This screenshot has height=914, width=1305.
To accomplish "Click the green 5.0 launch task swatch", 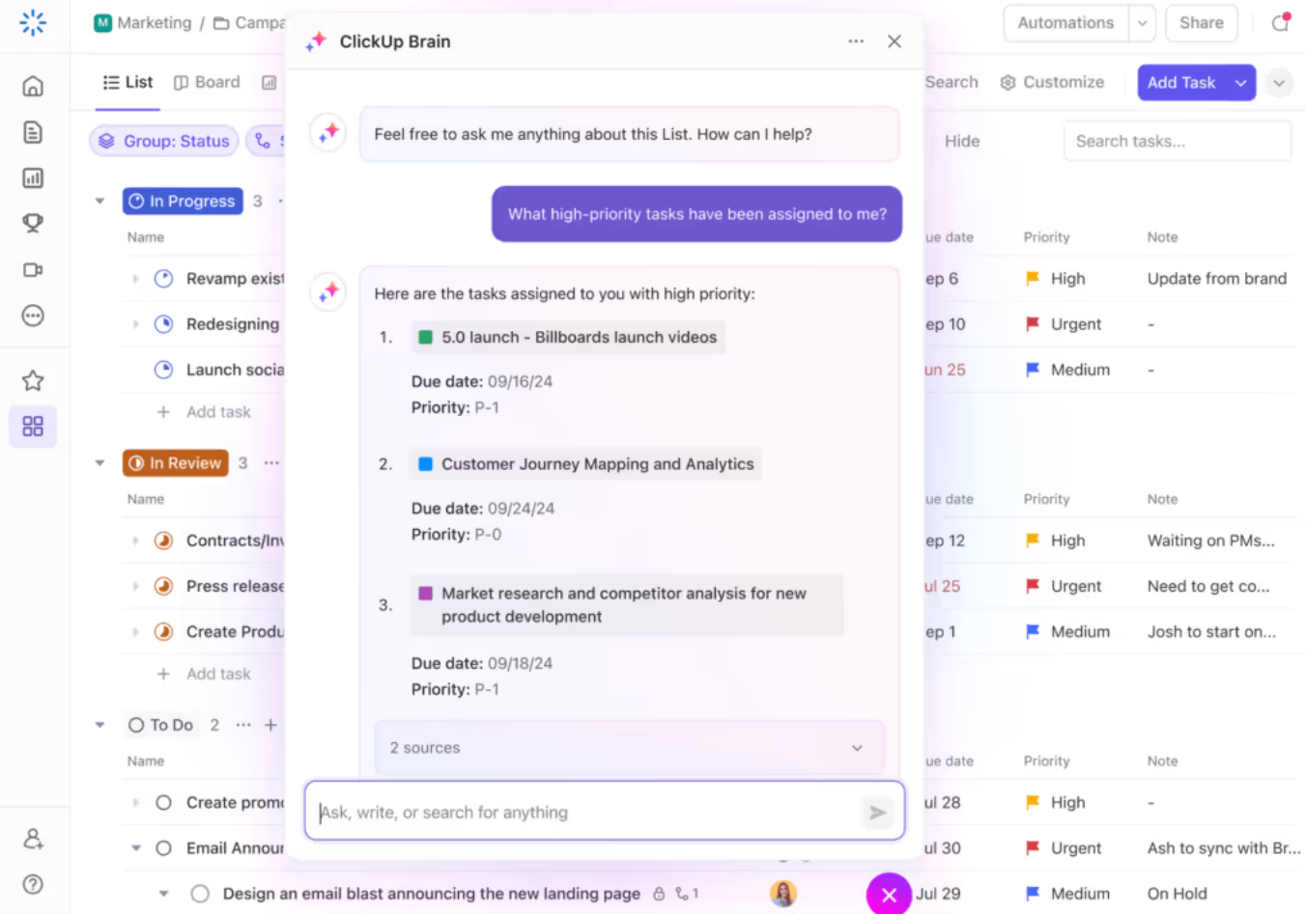I will [425, 337].
